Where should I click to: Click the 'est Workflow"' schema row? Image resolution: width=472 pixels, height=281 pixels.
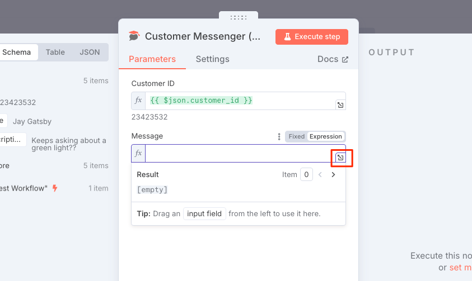pos(24,188)
